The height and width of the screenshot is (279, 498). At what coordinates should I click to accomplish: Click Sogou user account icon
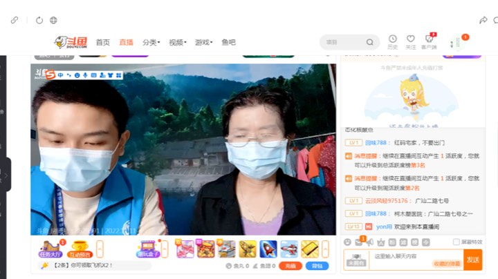102,75
